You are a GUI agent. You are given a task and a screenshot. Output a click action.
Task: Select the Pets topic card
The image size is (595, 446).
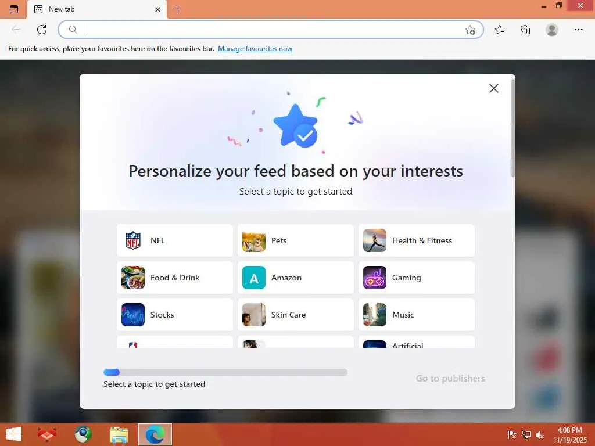(x=296, y=240)
